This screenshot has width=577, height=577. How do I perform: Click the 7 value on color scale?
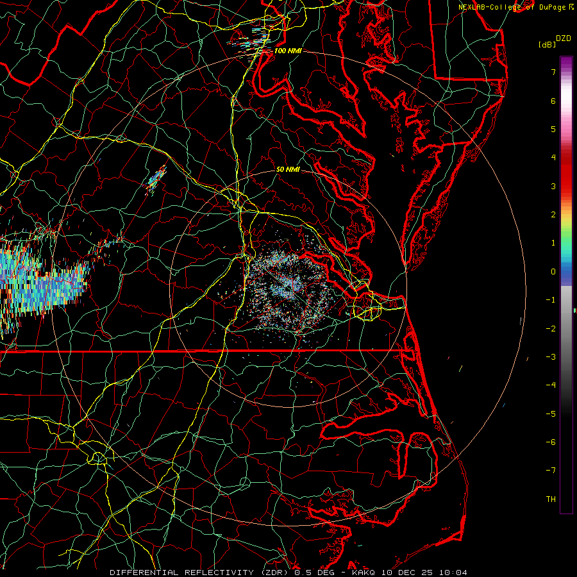(553, 72)
